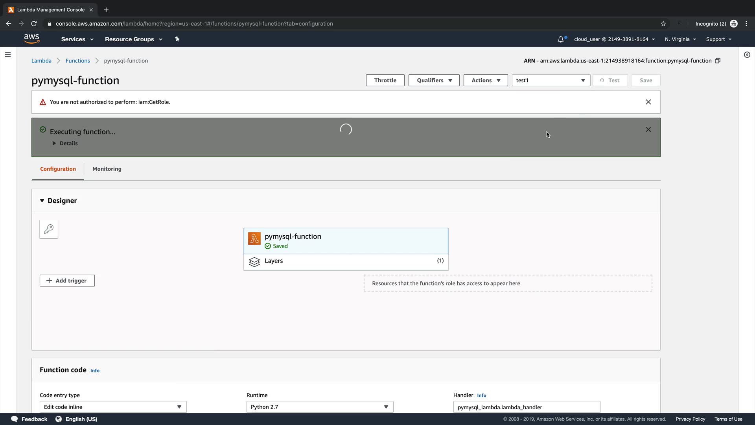Copy the function ARN with copy icon

718,61
